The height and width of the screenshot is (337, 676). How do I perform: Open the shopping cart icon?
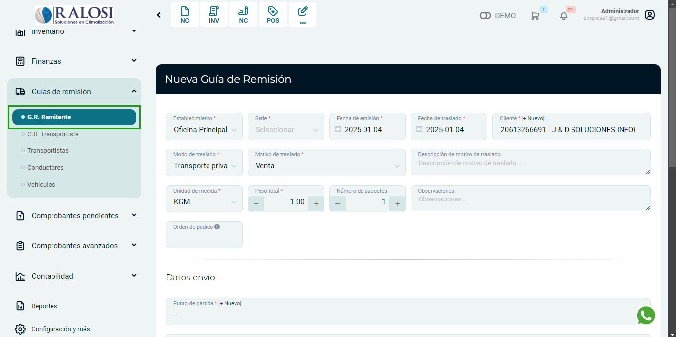click(535, 16)
